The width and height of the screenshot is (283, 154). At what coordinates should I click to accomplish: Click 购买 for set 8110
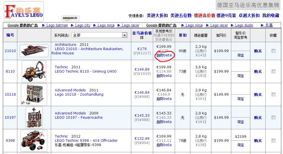click(258, 71)
